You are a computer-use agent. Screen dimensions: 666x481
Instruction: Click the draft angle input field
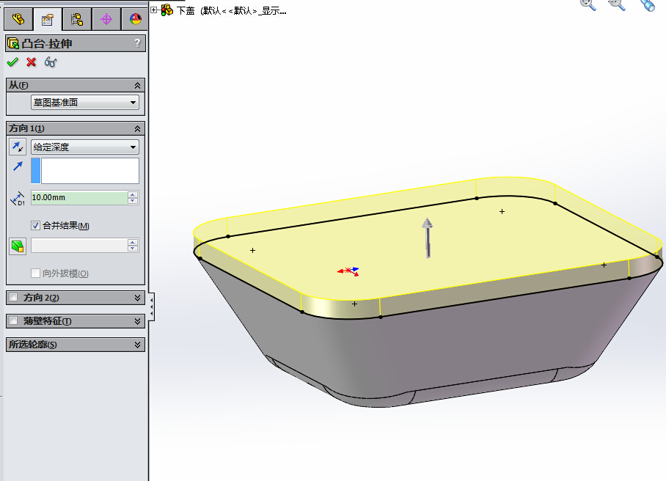click(x=79, y=246)
